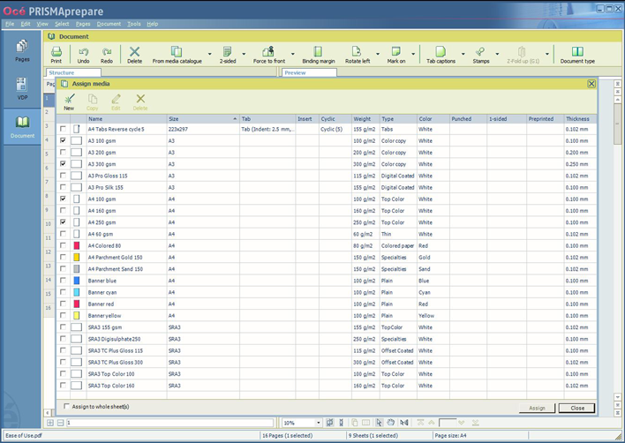Click the cyan swatch of Banner cyan
Screen dimensions: 625x443
point(77,292)
